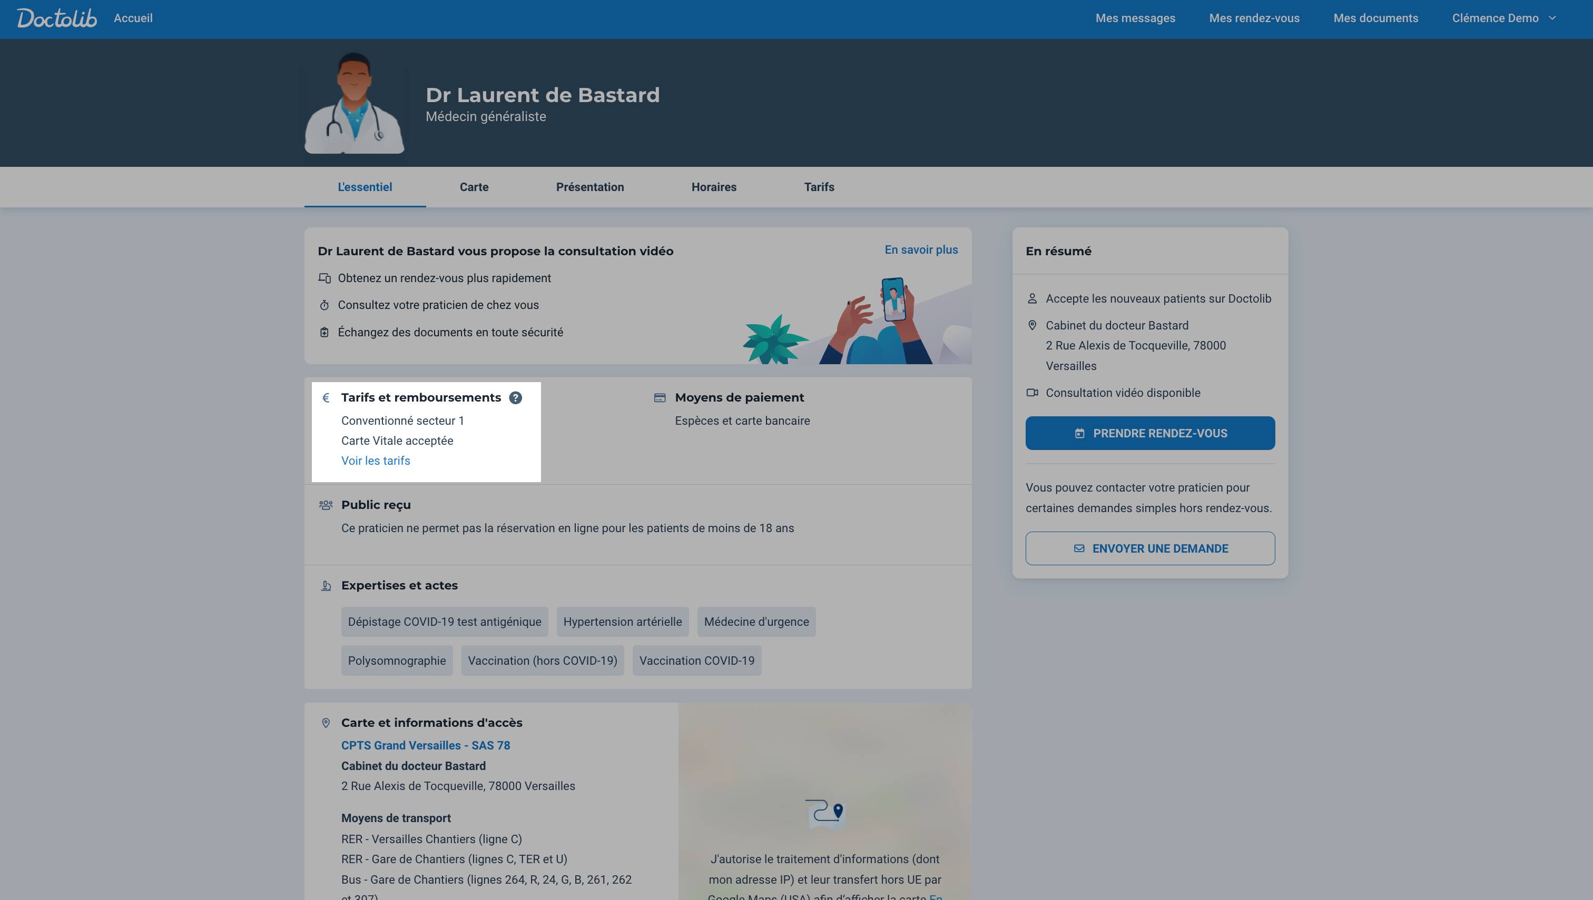Image resolution: width=1593 pixels, height=900 pixels.
Task: Expand the Clémence Demo account menu
Action: pyautogui.click(x=1503, y=18)
